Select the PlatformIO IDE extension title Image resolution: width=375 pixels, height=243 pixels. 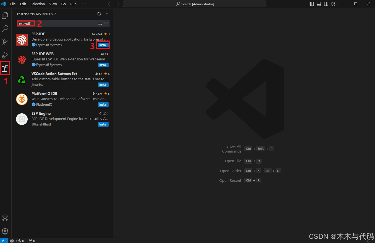pyautogui.click(x=44, y=94)
